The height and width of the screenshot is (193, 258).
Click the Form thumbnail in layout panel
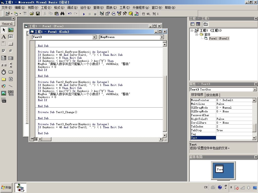(x=219, y=169)
